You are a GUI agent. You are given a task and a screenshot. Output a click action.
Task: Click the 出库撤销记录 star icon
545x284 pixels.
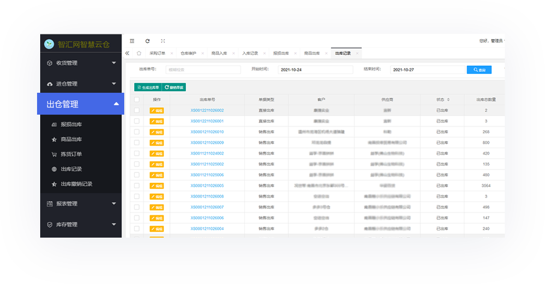[x=54, y=184]
